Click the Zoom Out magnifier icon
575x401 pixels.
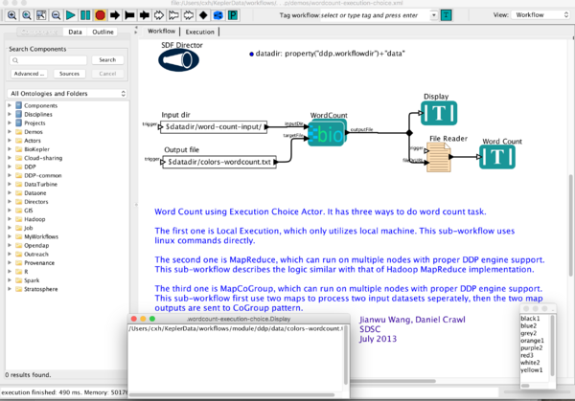point(56,15)
